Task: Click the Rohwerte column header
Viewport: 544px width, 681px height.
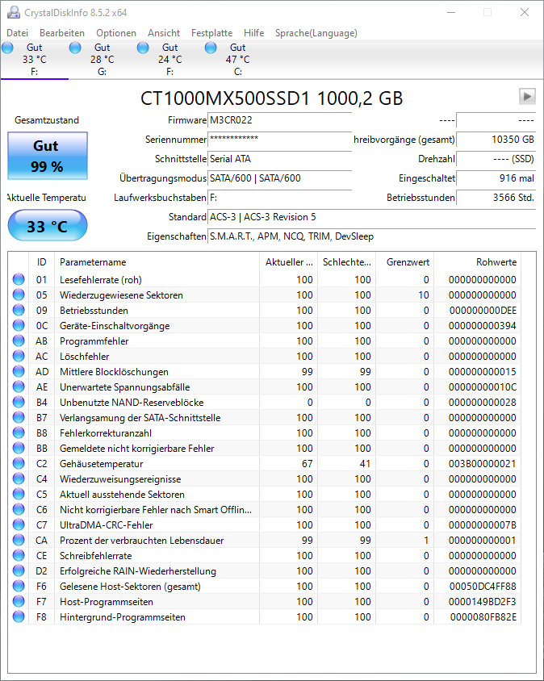Action: [477, 262]
